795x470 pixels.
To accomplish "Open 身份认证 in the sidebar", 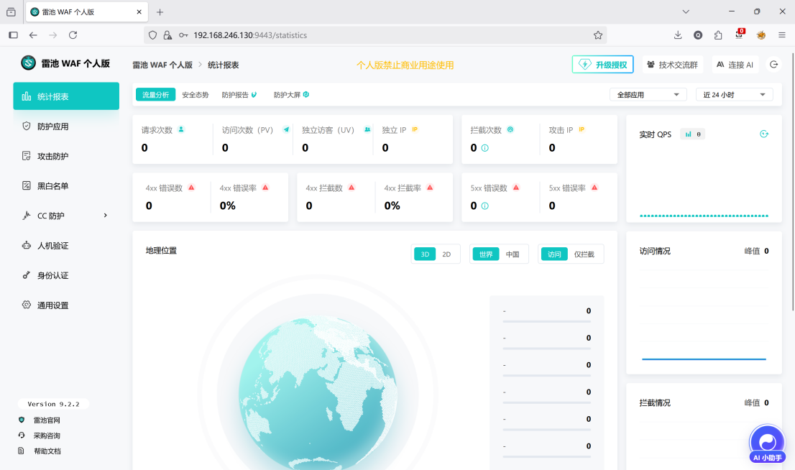I will pos(66,275).
